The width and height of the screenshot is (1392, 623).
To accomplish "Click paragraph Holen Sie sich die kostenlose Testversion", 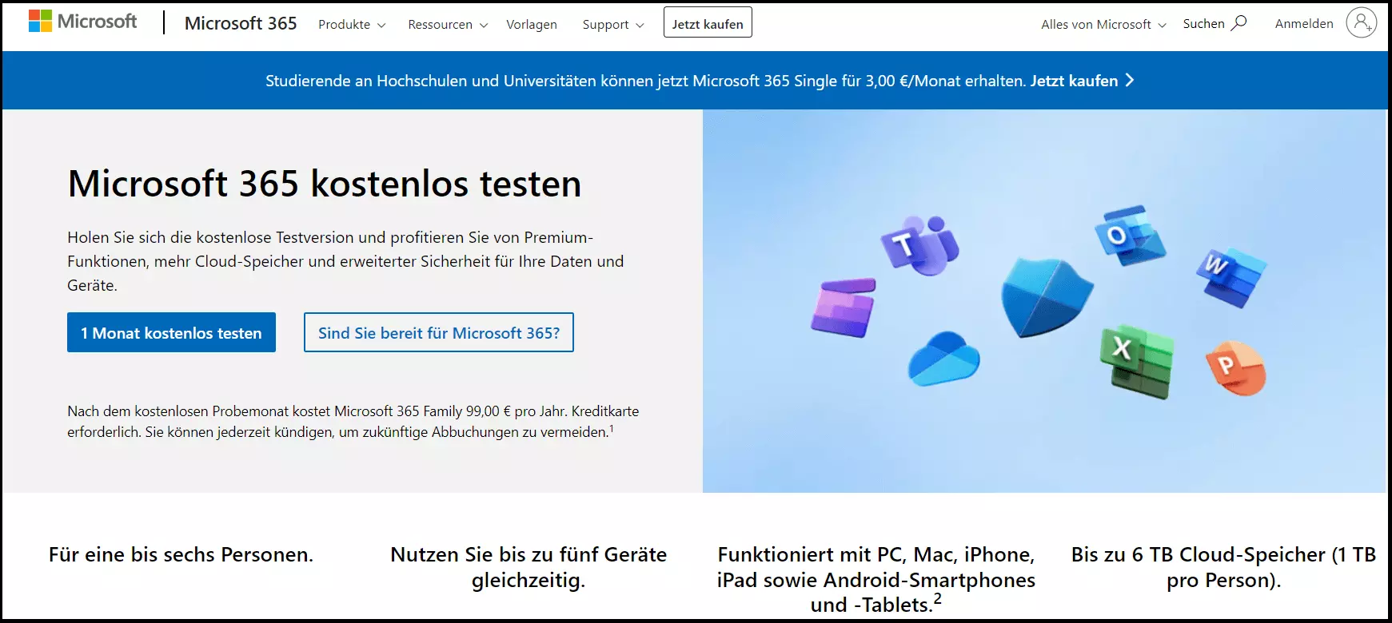I will tap(345, 261).
